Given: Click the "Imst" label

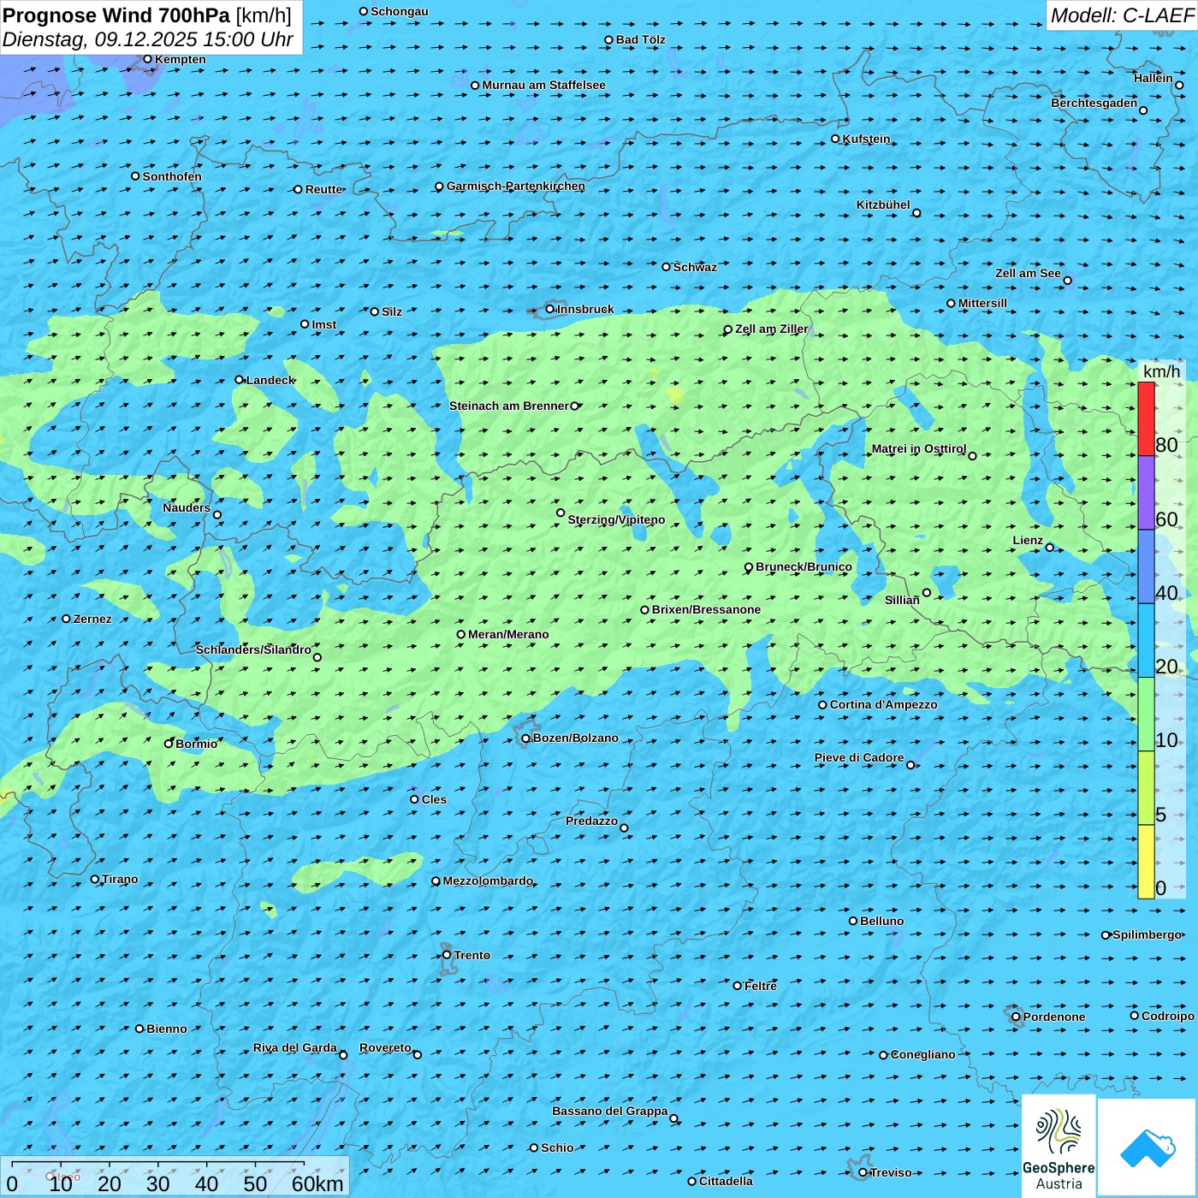Looking at the screenshot, I should pyautogui.click(x=324, y=324).
